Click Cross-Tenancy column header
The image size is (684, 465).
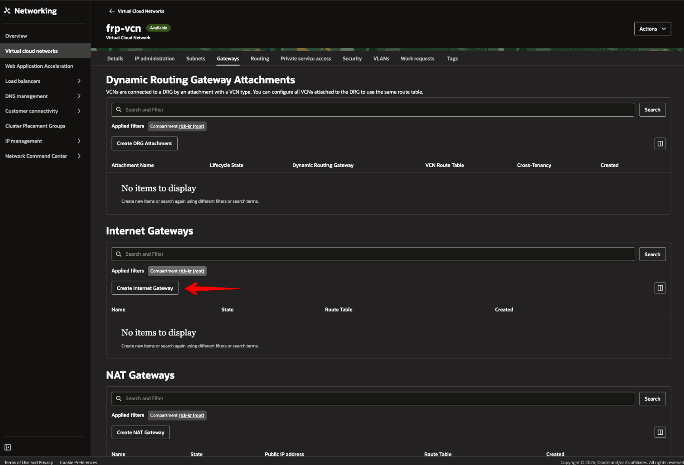(534, 166)
